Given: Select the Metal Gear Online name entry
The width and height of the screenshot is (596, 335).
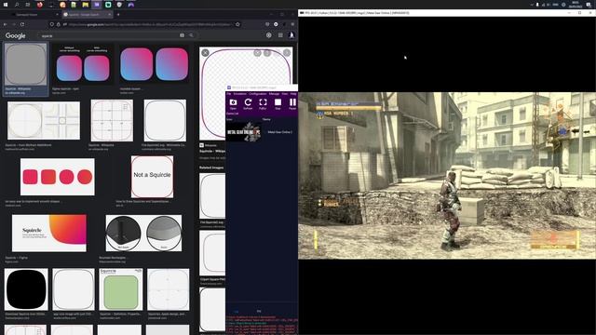Looking at the screenshot, I should [280, 132].
